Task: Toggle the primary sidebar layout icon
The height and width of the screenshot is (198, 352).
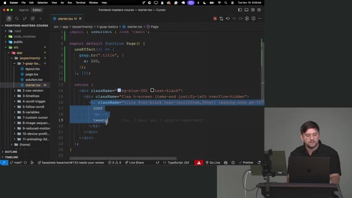Action: [240, 10]
